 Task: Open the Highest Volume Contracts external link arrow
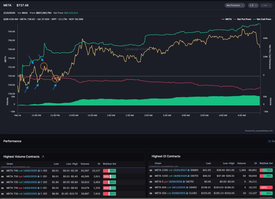[x=43, y=157]
